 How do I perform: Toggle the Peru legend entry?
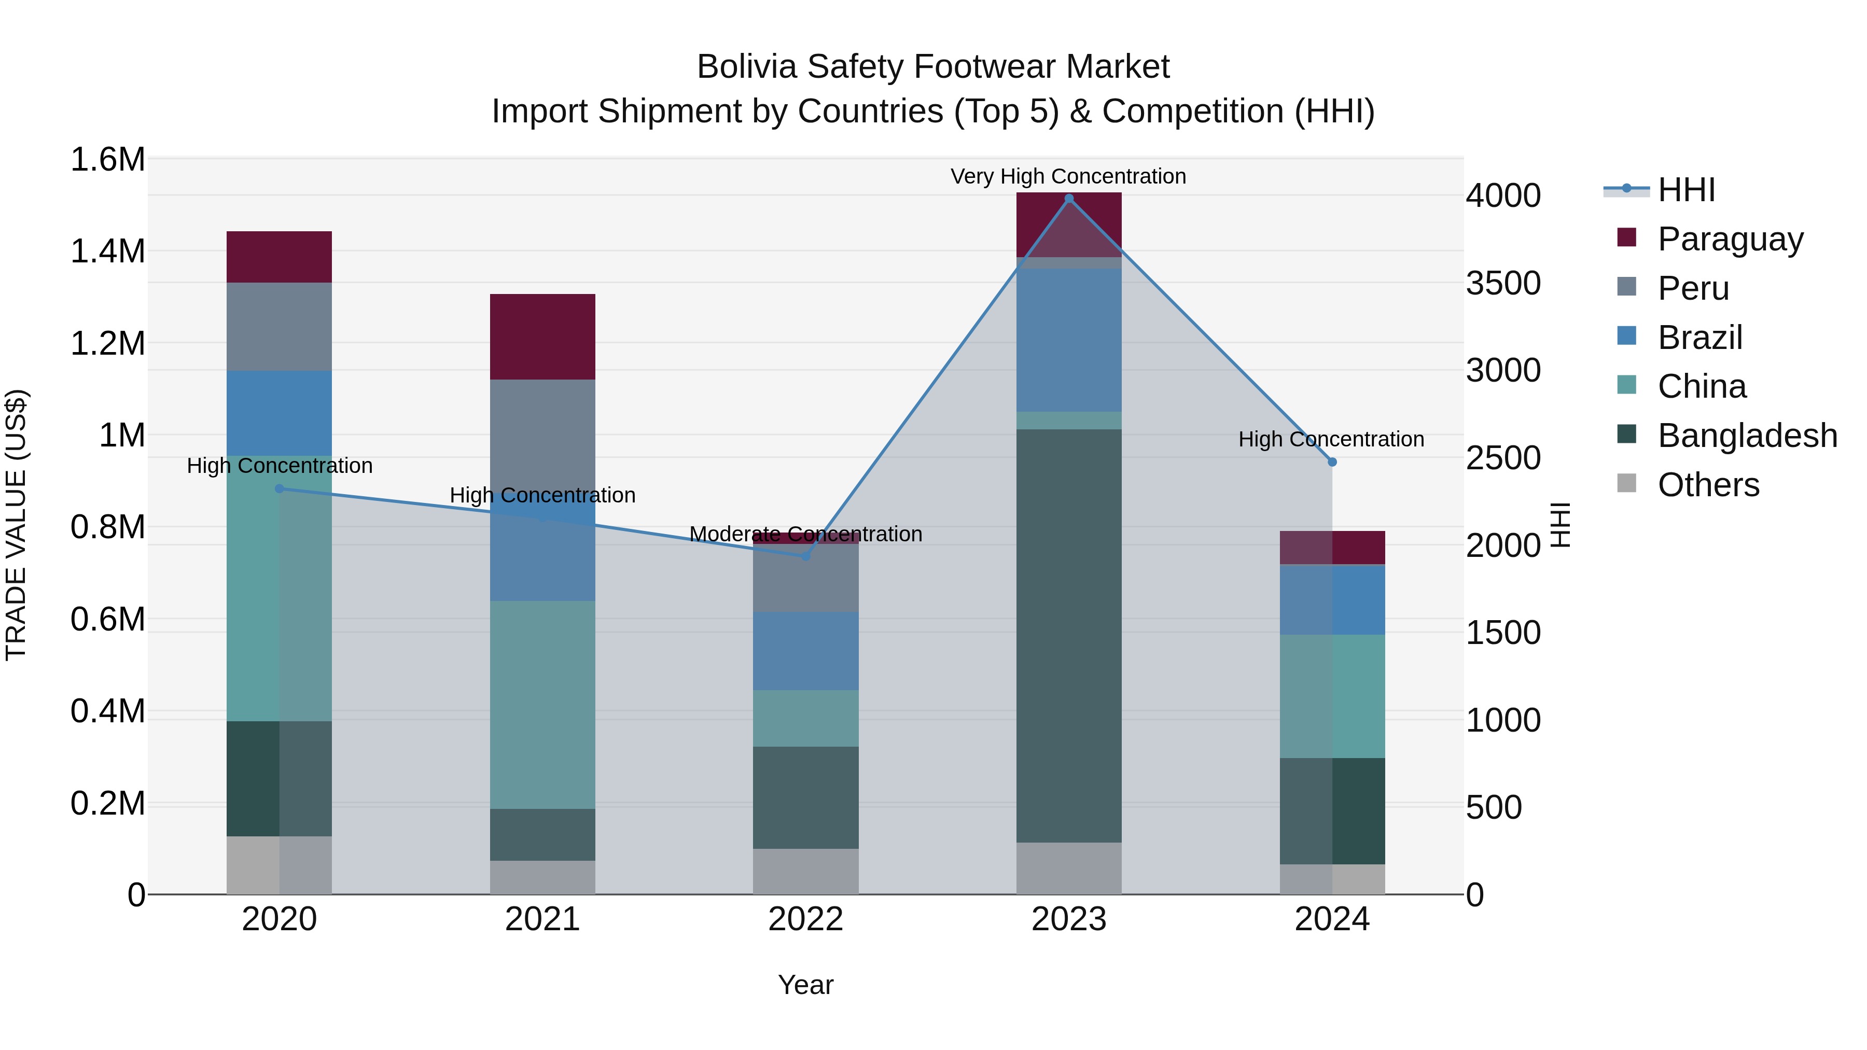tap(1673, 288)
